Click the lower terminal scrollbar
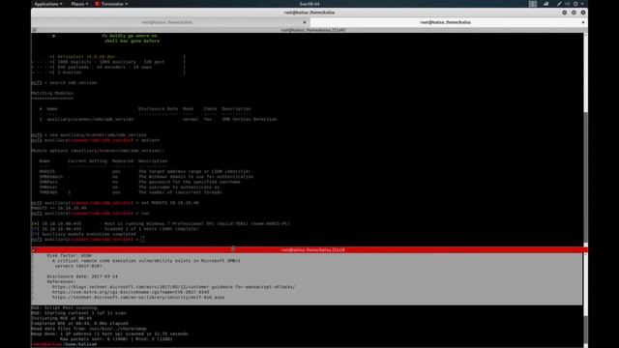 point(585,300)
